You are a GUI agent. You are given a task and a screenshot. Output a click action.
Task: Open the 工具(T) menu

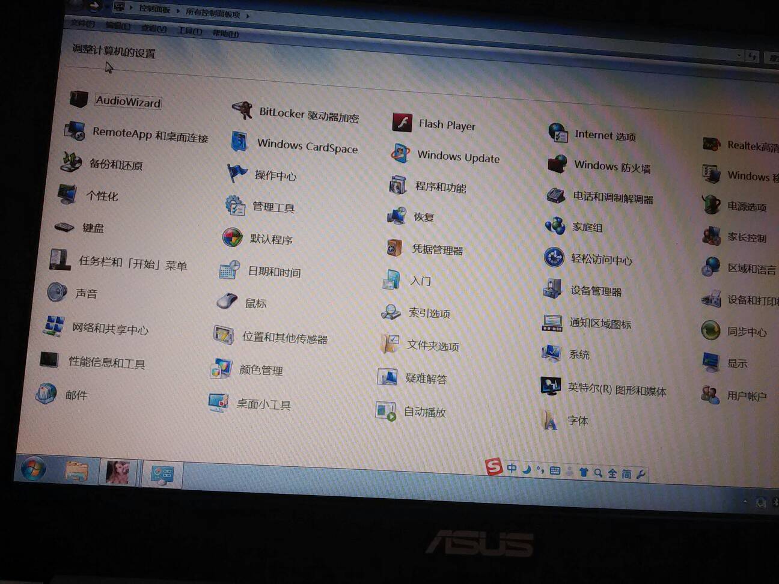coord(190,31)
